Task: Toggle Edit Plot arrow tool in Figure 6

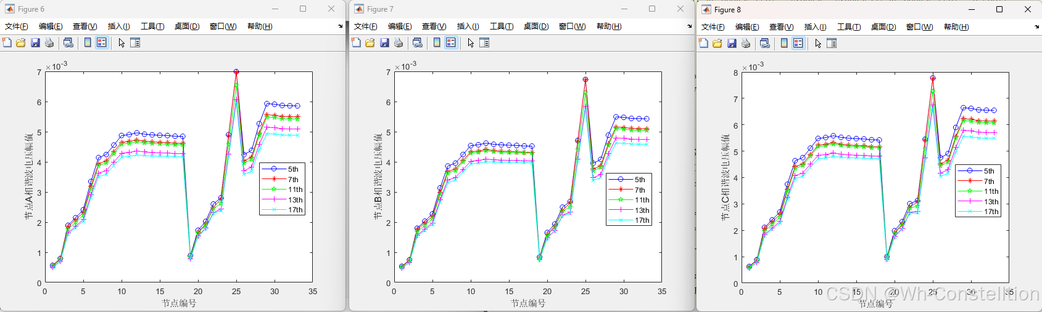Action: 122,42
